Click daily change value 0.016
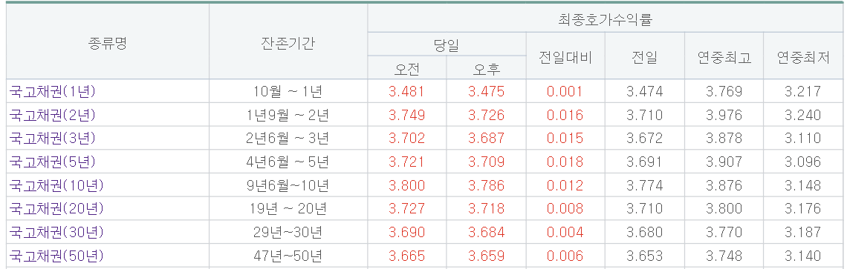The width and height of the screenshot is (847, 269). point(565,115)
